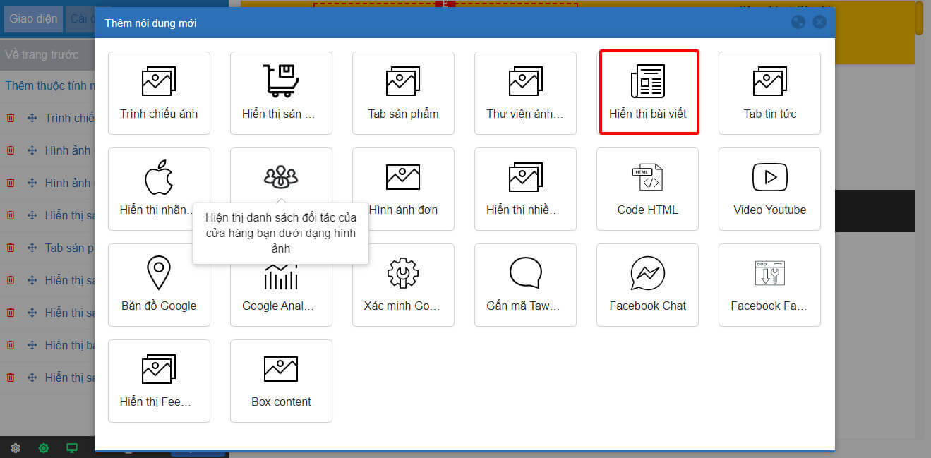Go back via Về trang trước

42,54
